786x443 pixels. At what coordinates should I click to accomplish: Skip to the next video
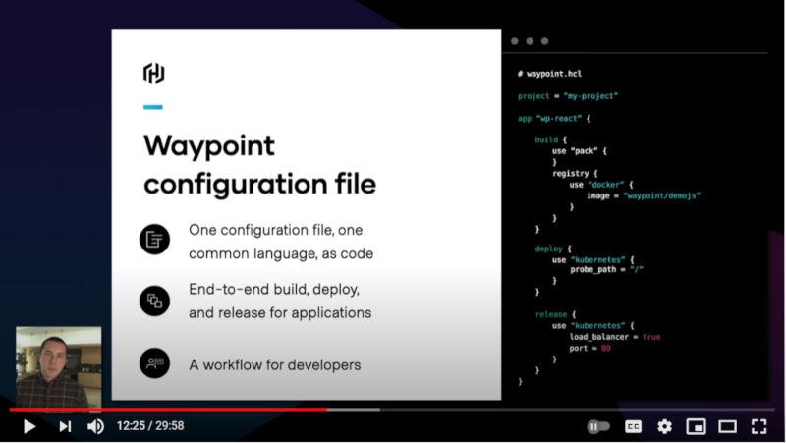(x=65, y=426)
